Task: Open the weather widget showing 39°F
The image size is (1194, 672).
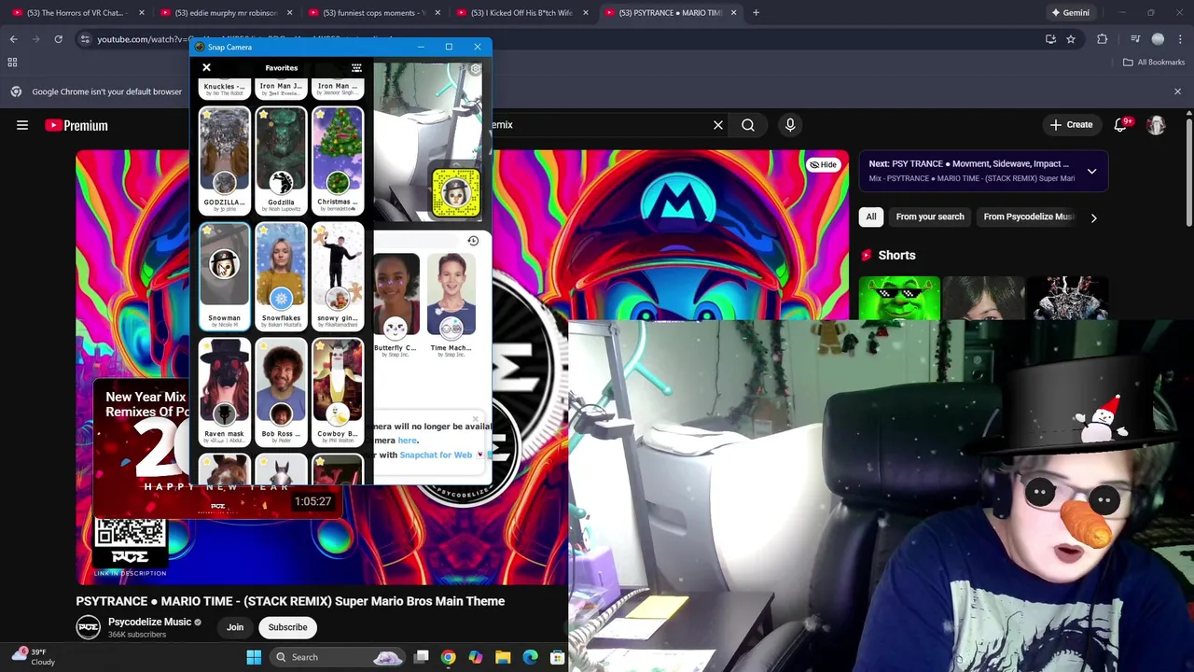Action: click(x=33, y=657)
